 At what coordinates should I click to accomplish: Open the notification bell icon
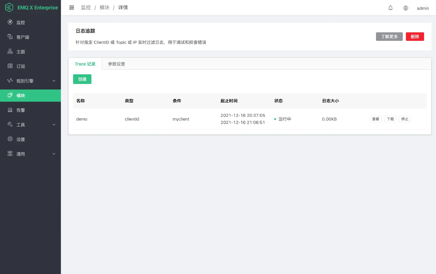pyautogui.click(x=390, y=8)
